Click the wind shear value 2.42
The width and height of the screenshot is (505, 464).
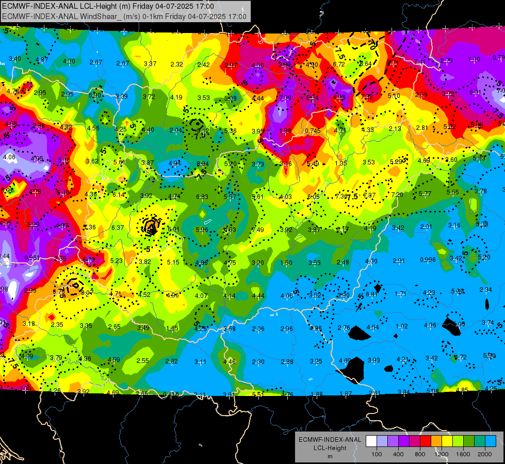(x=204, y=65)
